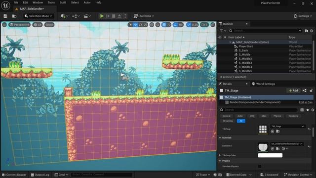Click the Outliner search field
The width and height of the screenshot is (316, 178).
click(266, 31)
